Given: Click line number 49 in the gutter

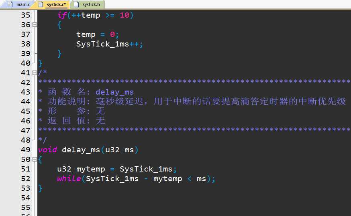Looking at the screenshot, I should tap(26, 149).
